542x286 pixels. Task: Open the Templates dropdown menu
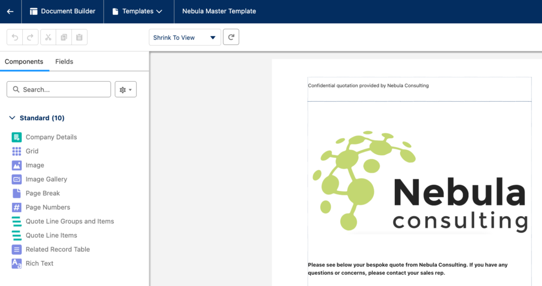[x=138, y=12]
